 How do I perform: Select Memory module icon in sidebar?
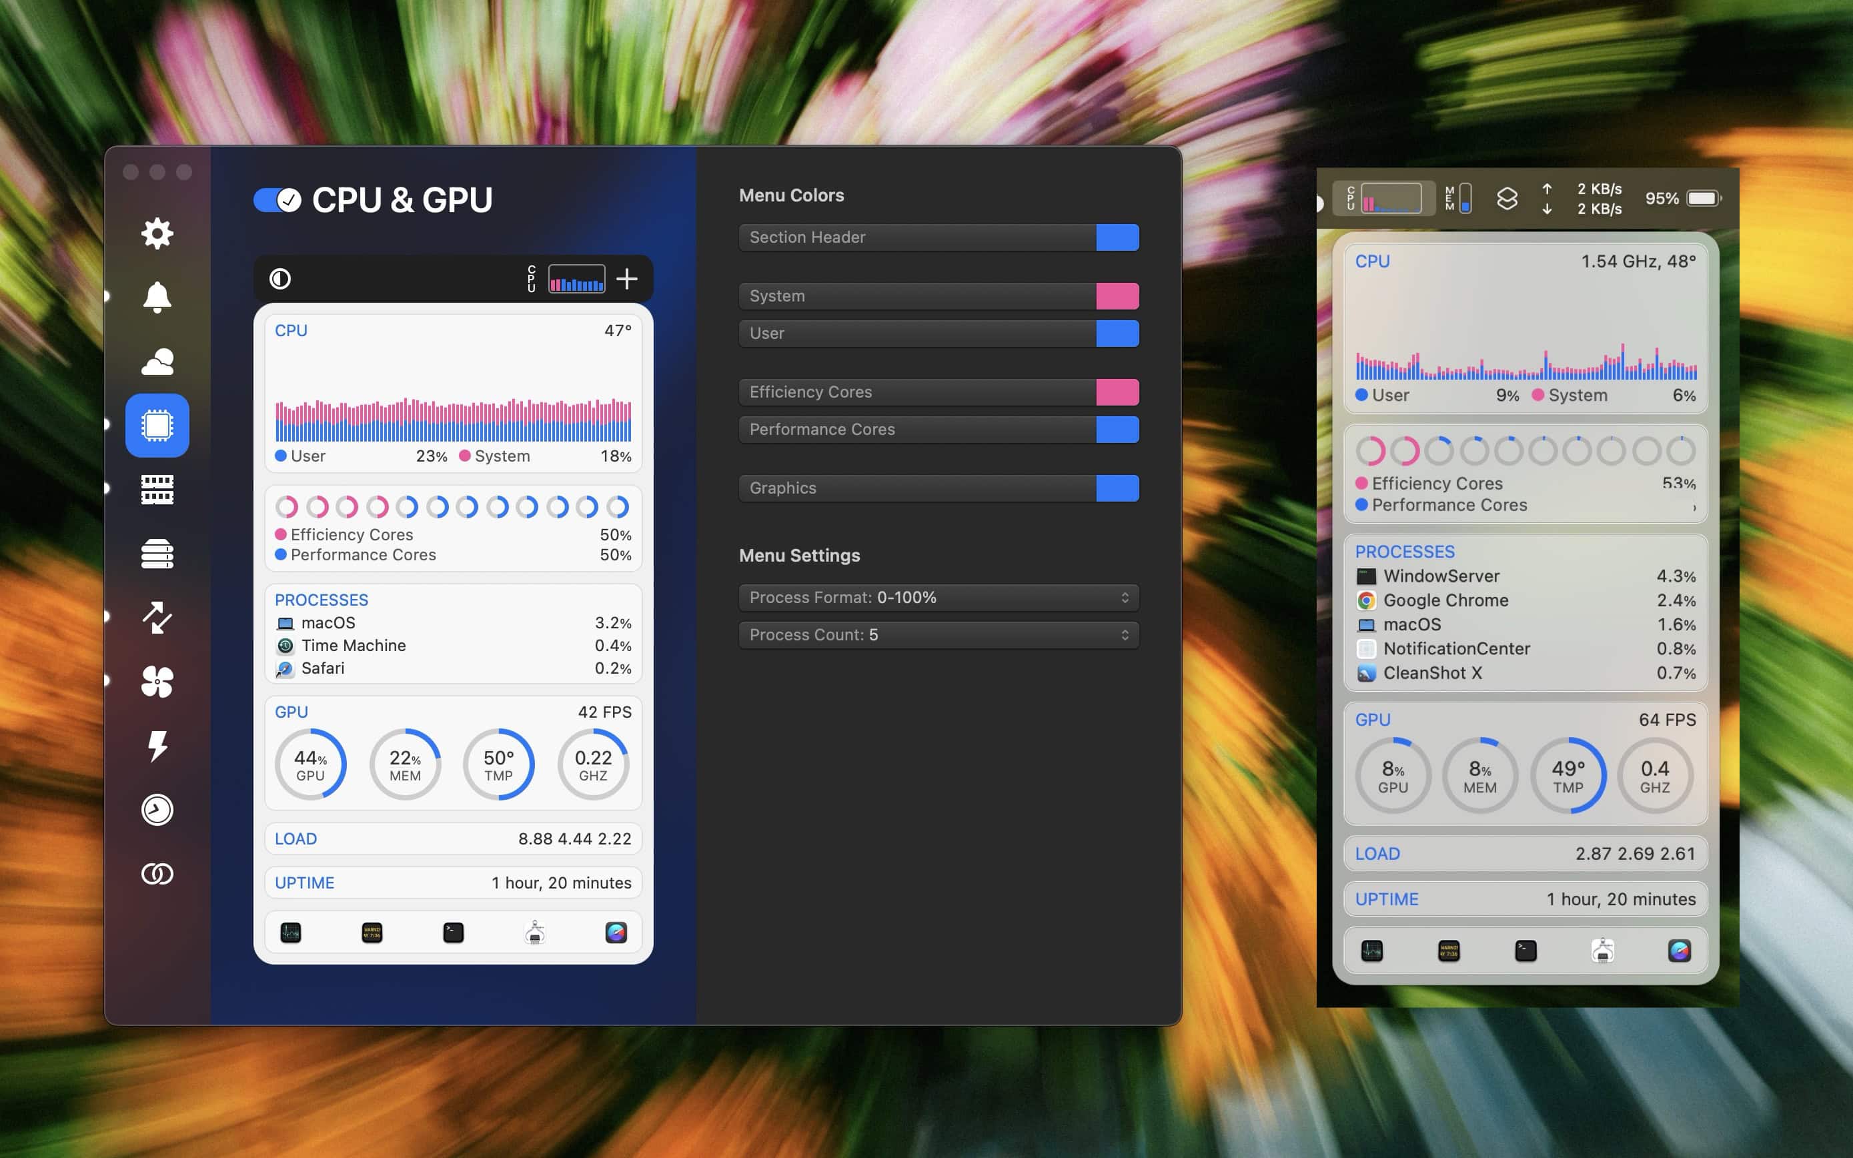click(x=157, y=490)
